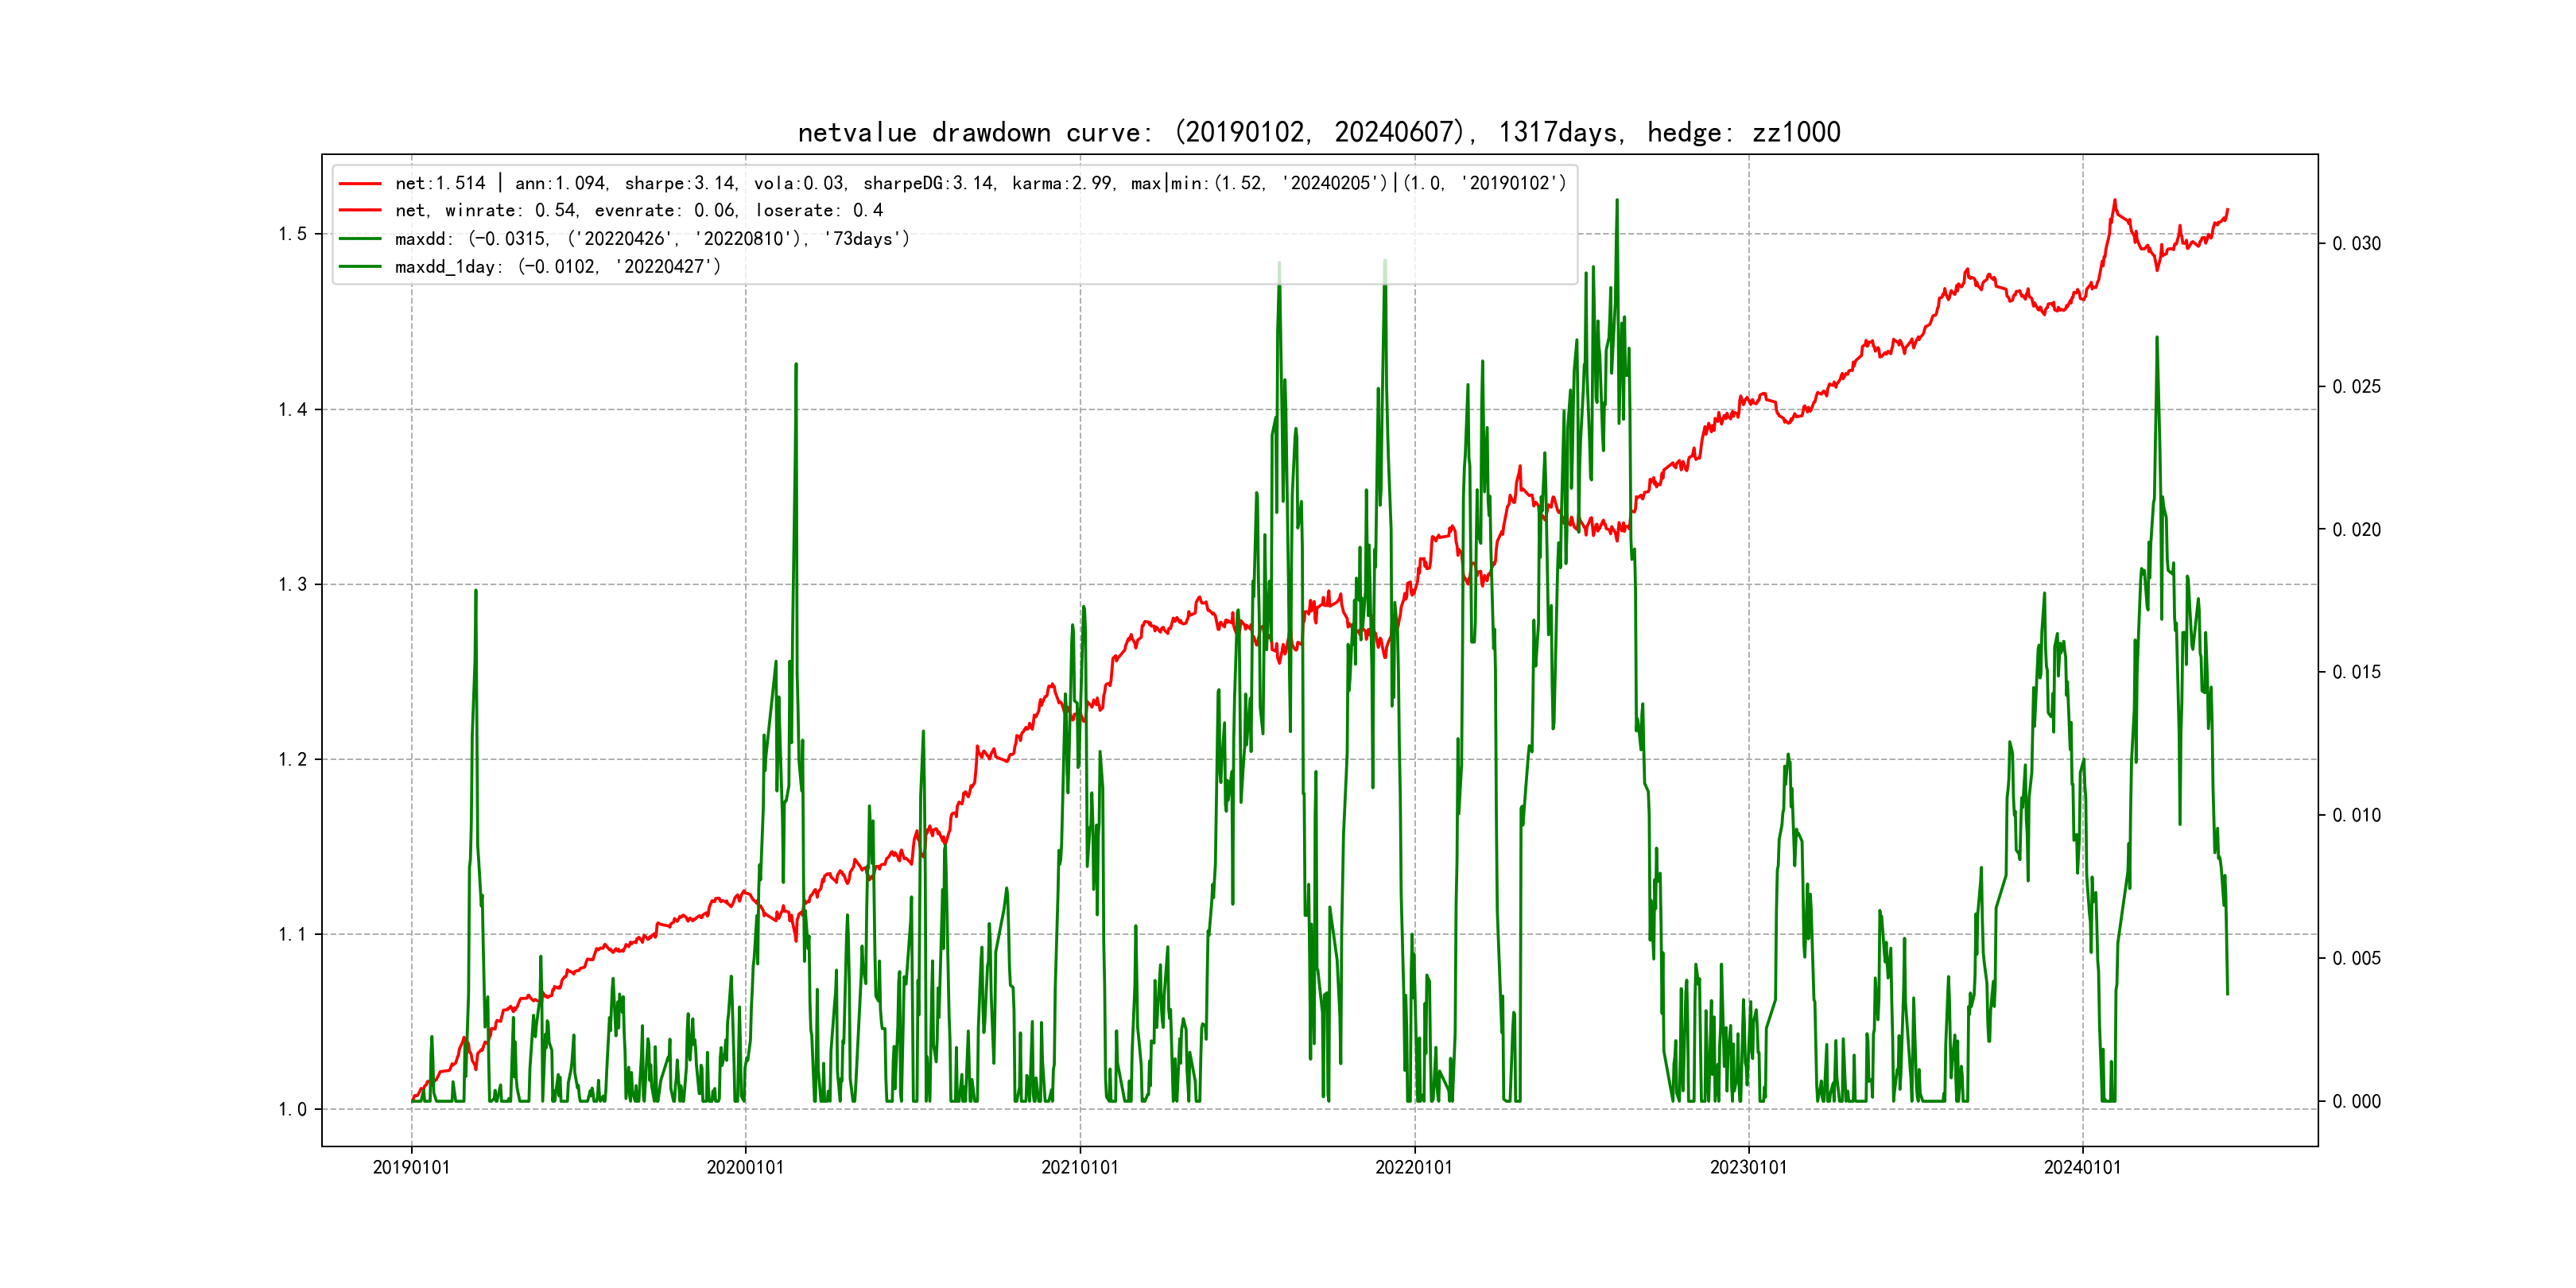Click the chart title text
This screenshot has height=1288, width=2576.
[x=1318, y=132]
